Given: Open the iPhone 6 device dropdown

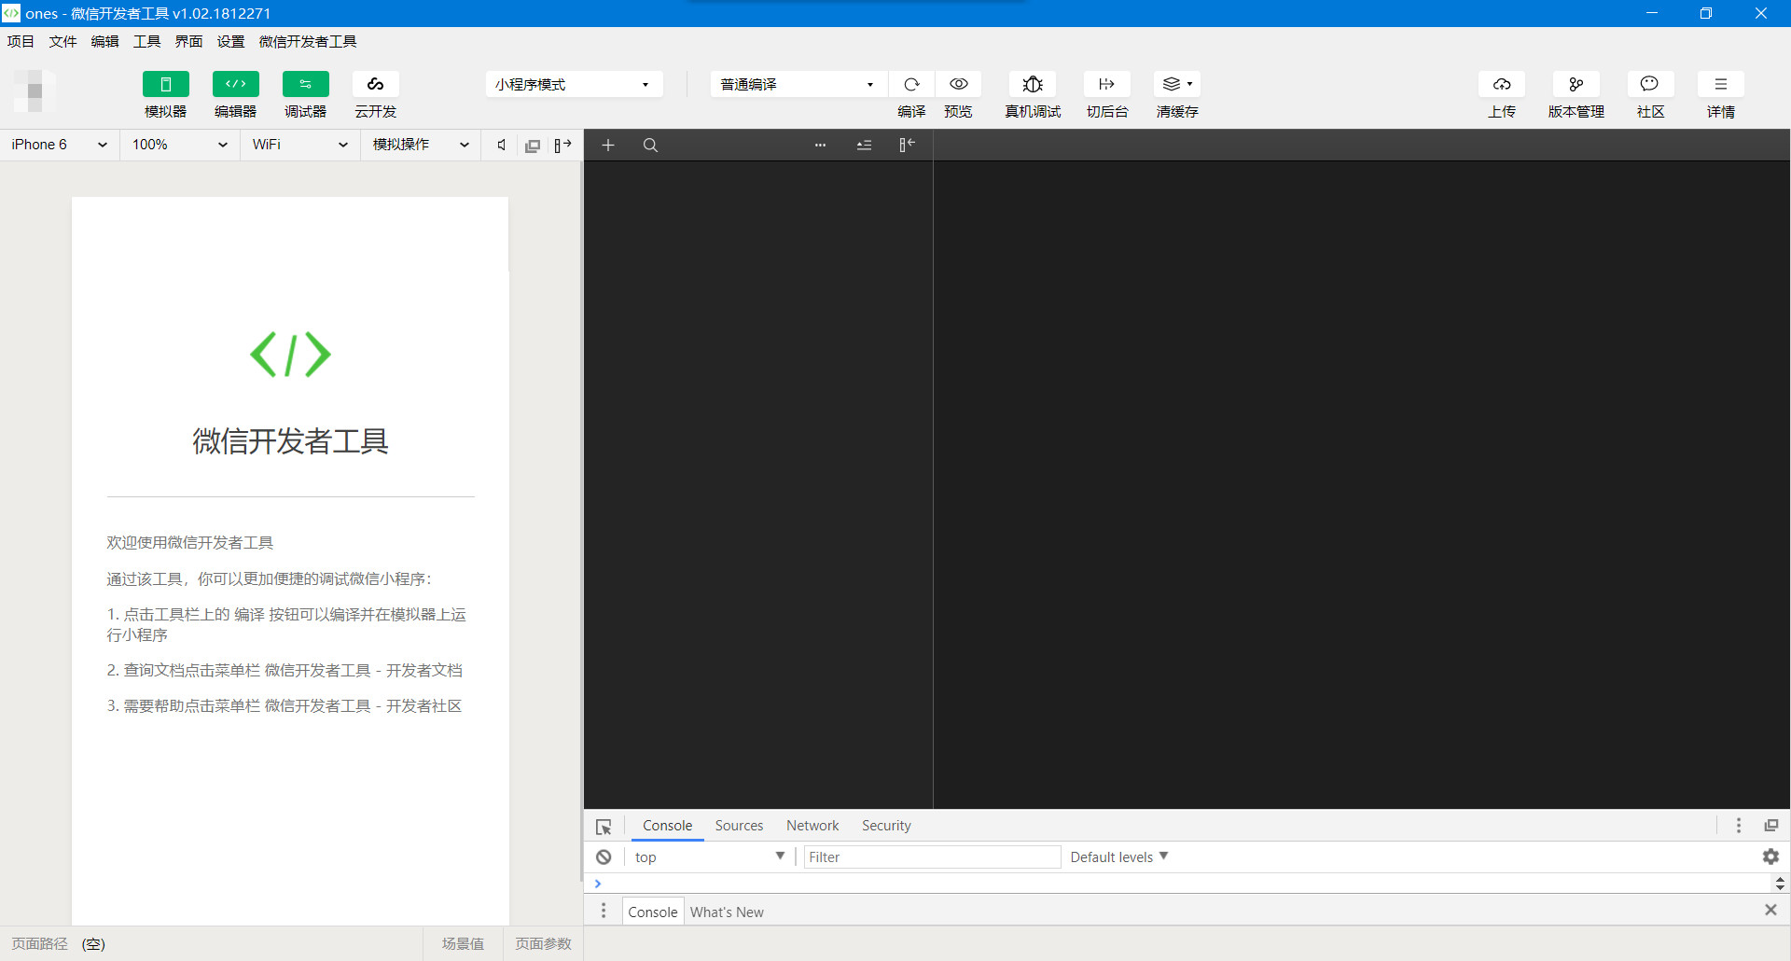Looking at the screenshot, I should click(60, 145).
